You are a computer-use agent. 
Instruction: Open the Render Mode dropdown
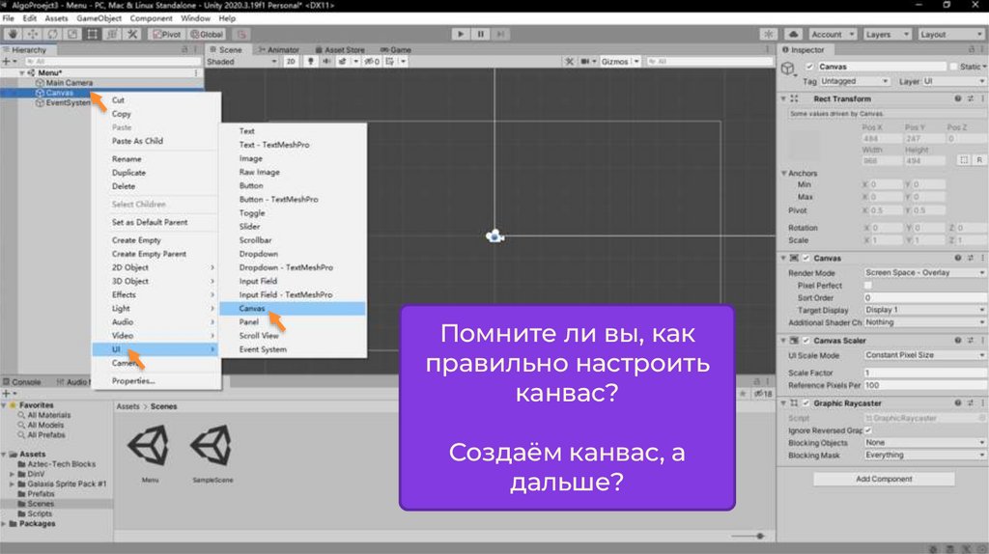(922, 273)
